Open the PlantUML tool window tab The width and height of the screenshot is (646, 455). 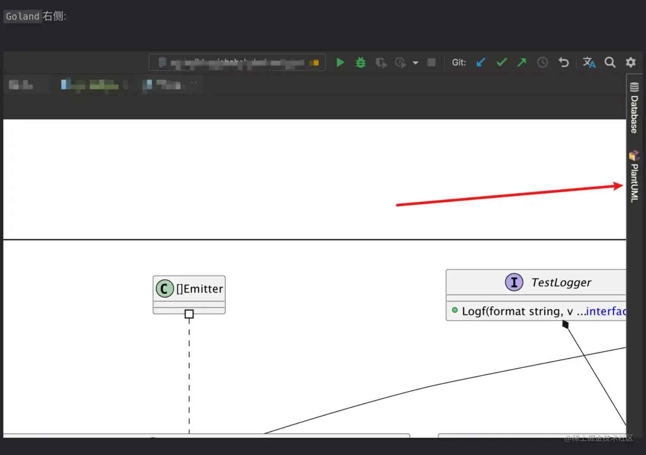click(634, 176)
